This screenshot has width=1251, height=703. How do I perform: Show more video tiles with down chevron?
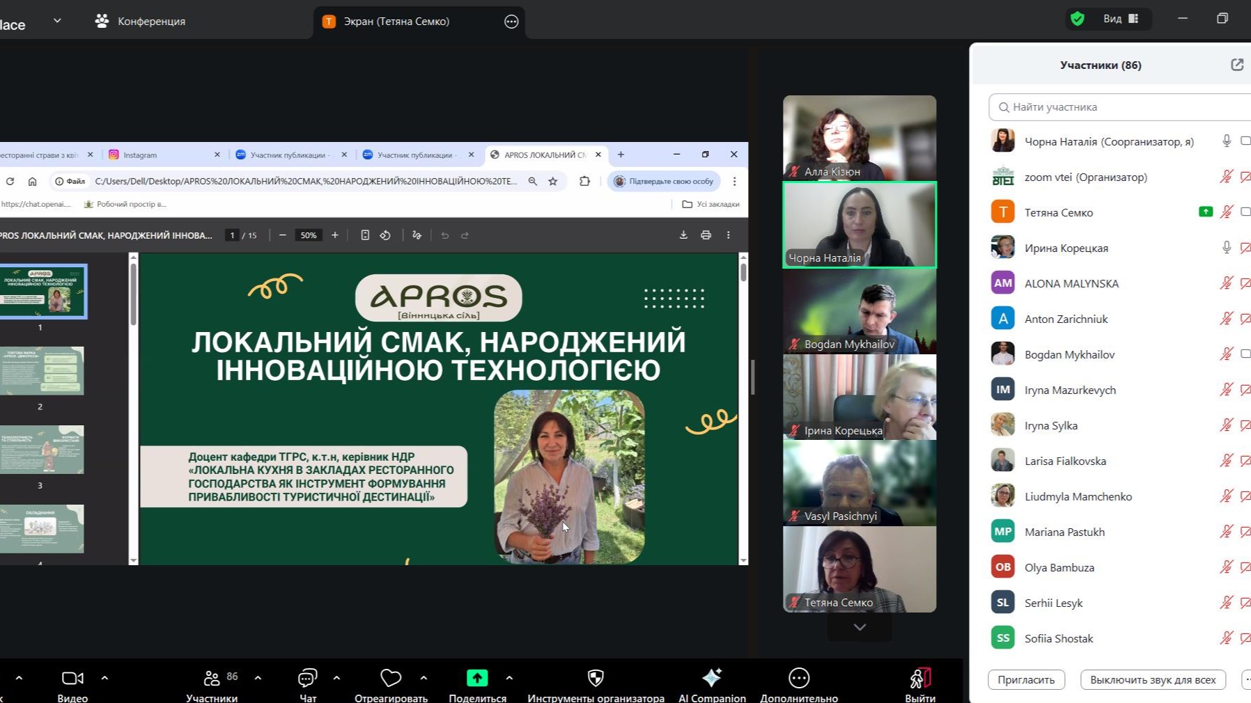click(860, 627)
